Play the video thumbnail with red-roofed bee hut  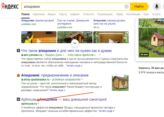point(75,37)
